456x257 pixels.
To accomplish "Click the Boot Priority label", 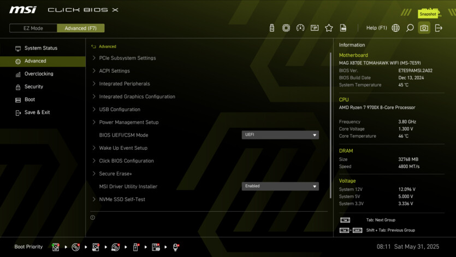I will click(x=28, y=247).
